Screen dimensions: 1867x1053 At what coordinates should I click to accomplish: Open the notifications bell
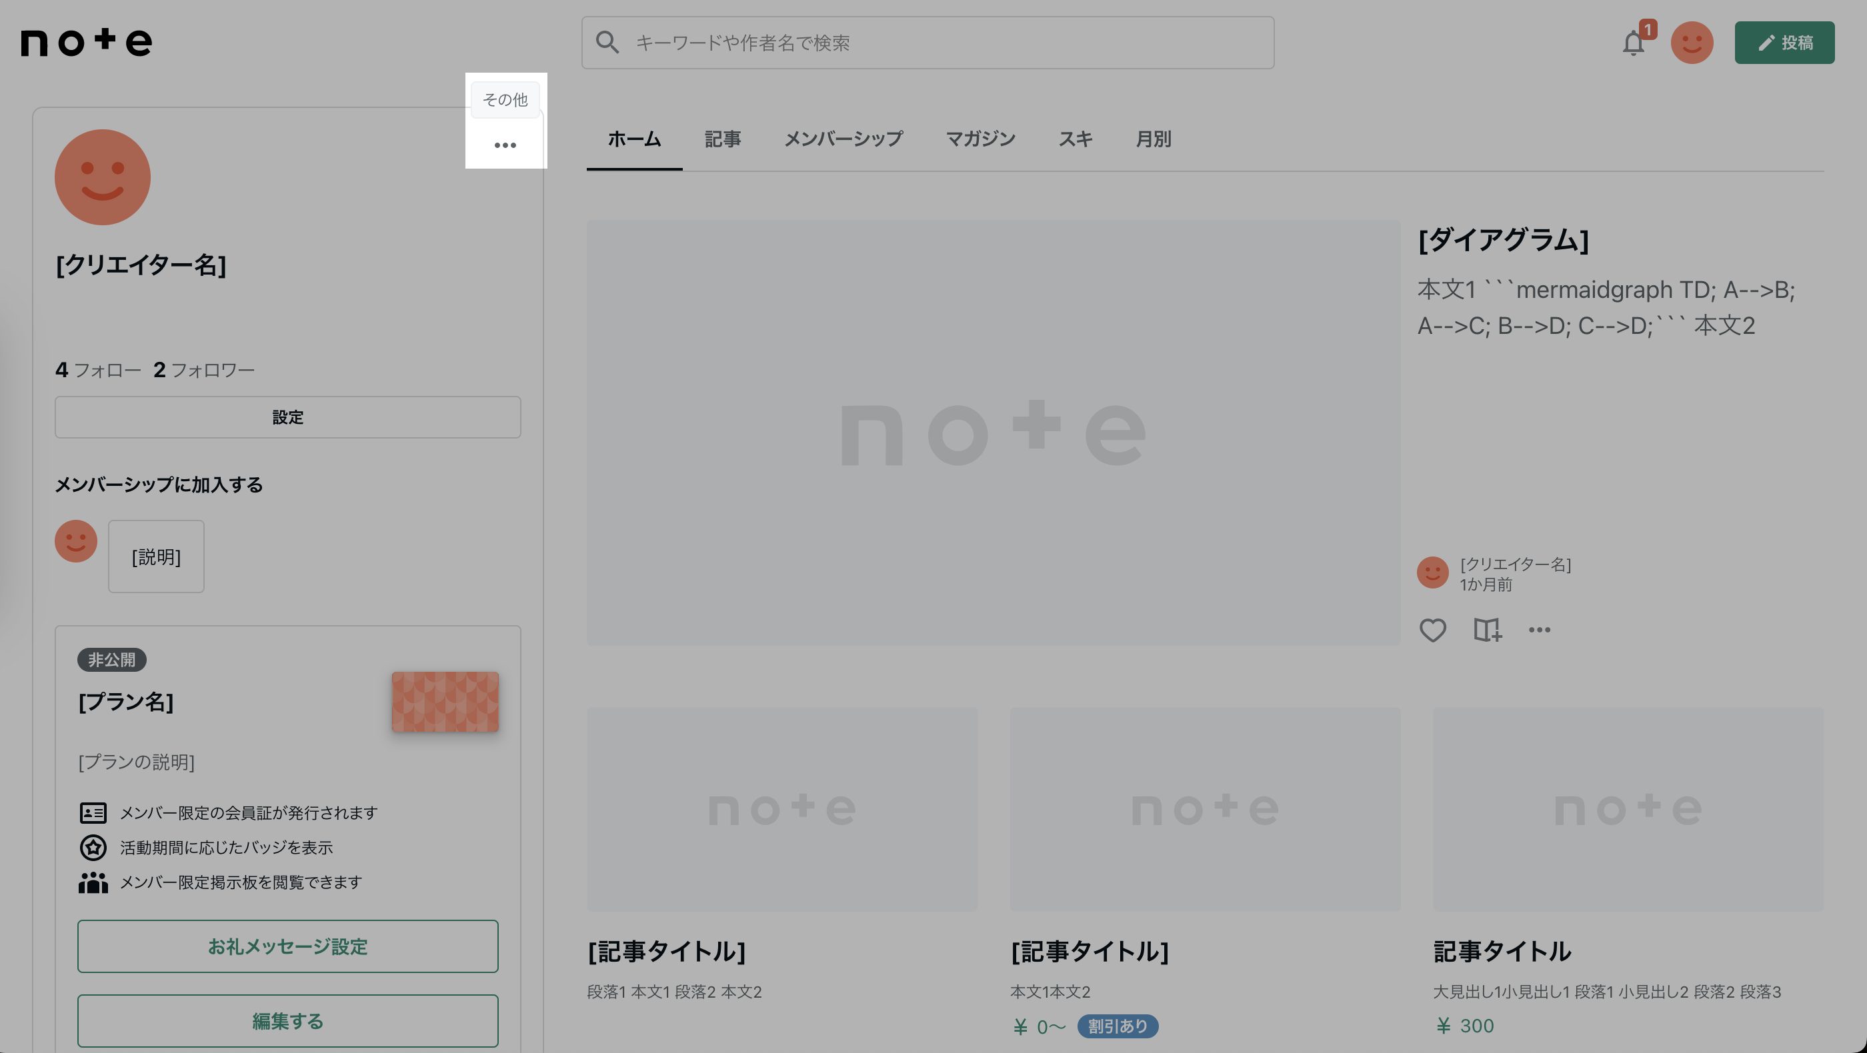1633,43
